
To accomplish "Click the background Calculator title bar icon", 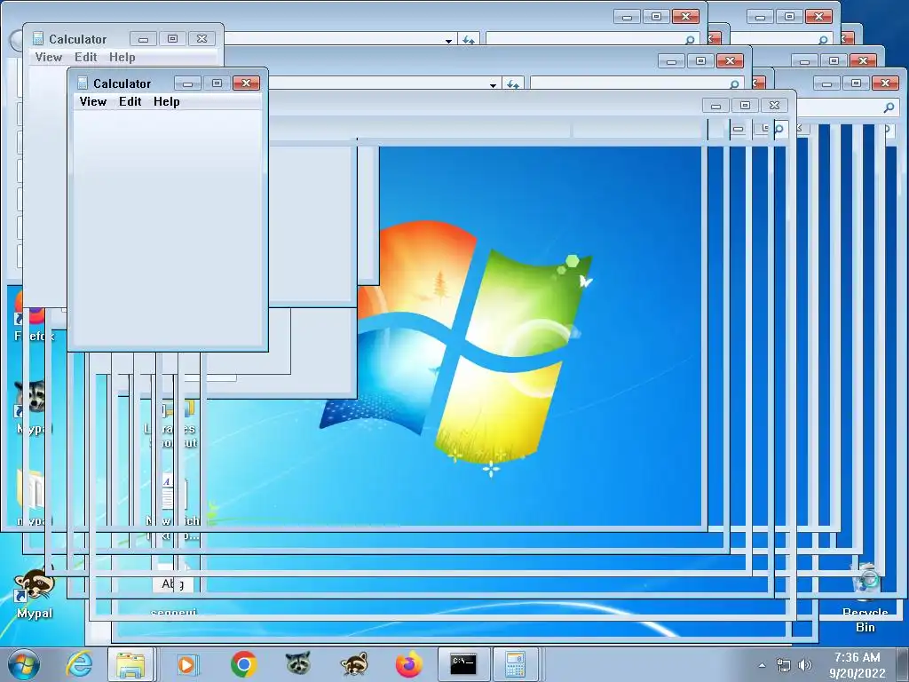I will 37,39.
